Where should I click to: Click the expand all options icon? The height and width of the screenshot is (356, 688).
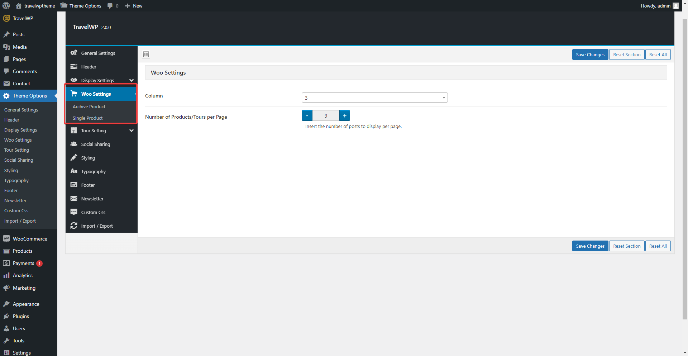146,54
